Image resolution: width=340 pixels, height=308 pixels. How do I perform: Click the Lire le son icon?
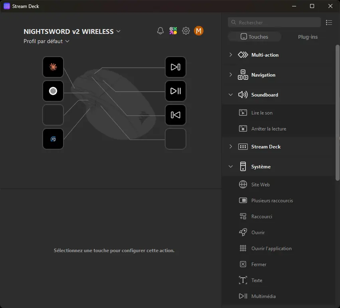click(243, 113)
